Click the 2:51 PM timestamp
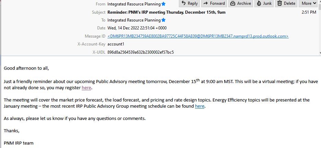 click(309, 12)
